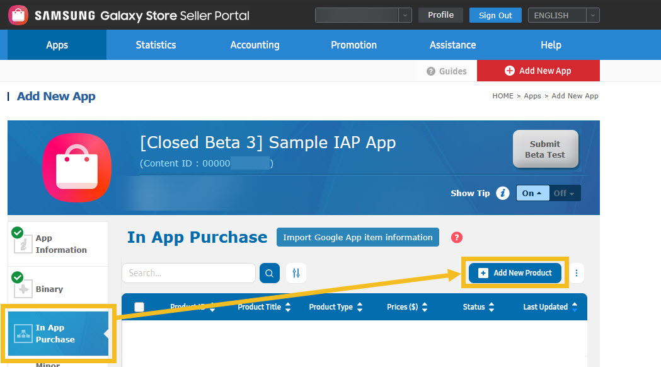
Task: Click the large app shopping bag icon
Action: pyautogui.click(x=77, y=168)
